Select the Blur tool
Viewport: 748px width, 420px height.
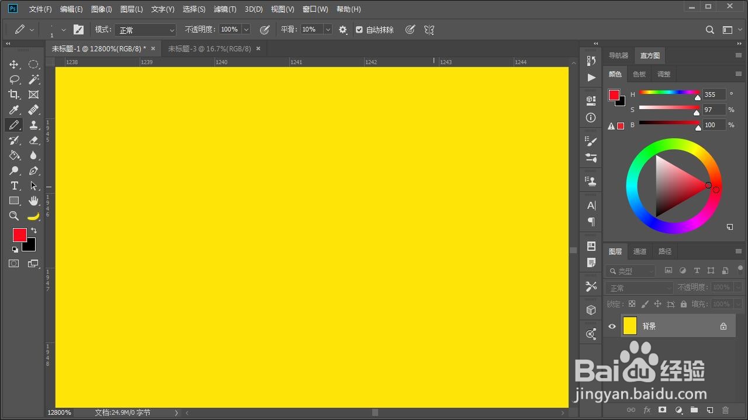(x=33, y=155)
